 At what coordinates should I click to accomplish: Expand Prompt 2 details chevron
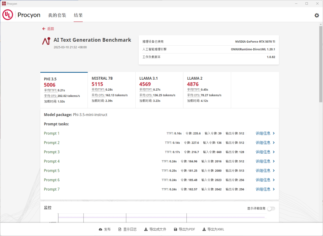[274, 143]
